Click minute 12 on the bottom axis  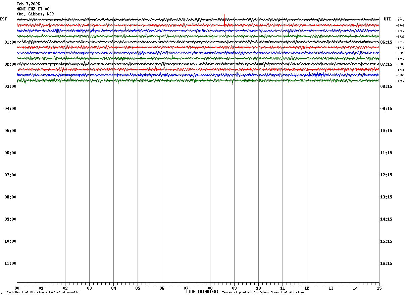click(307, 288)
